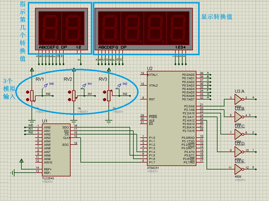Click the RST pin label on U2
The width and height of the screenshot is (269, 201).
152,99
